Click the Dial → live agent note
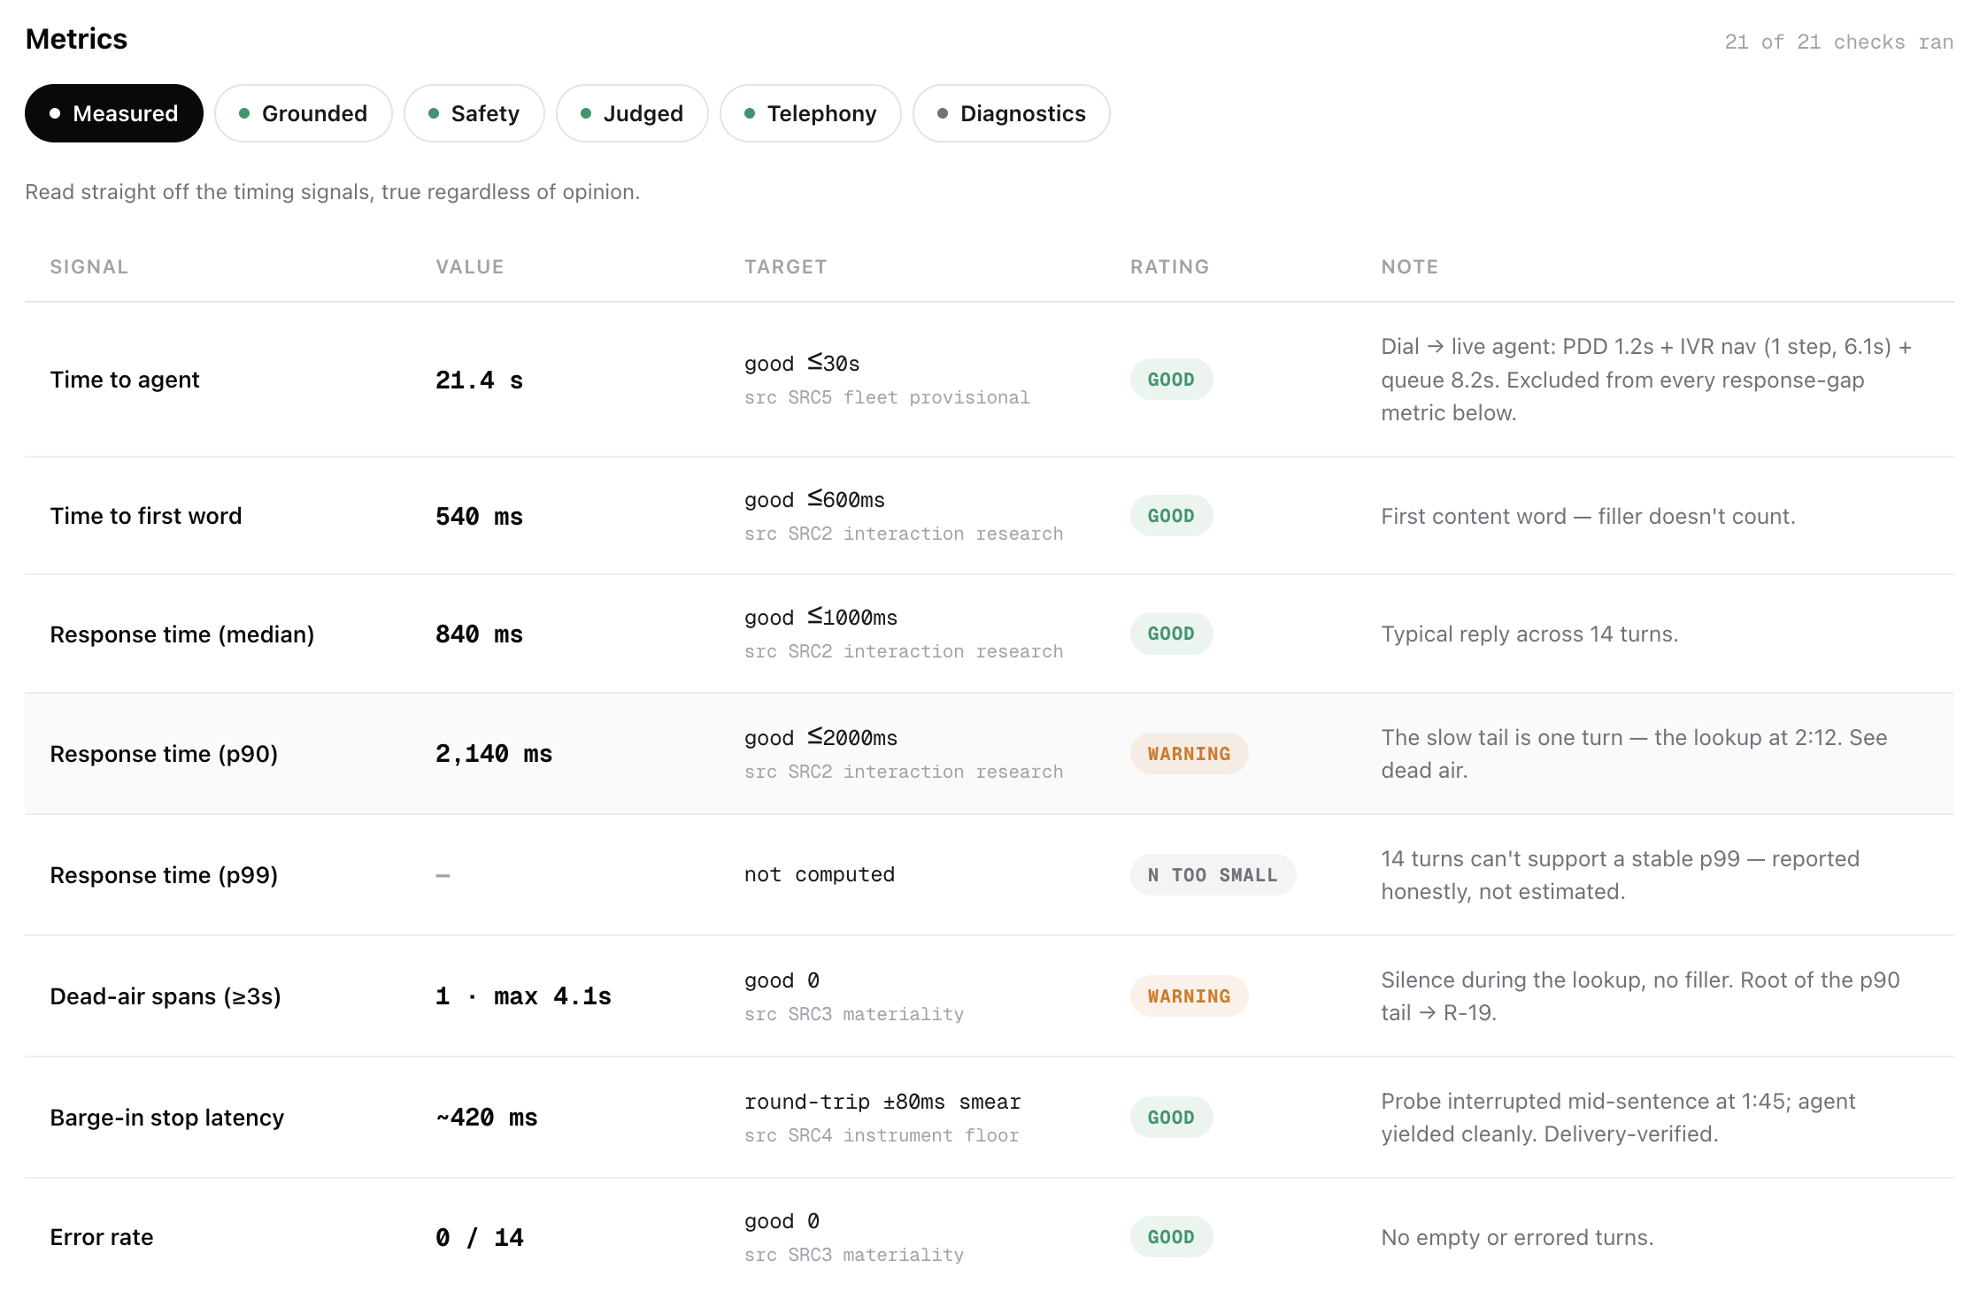The width and height of the screenshot is (1972, 1299). click(1646, 380)
